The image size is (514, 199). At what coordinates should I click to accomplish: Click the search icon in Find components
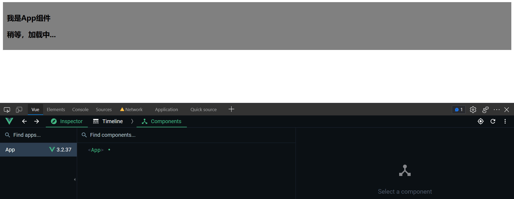84,135
